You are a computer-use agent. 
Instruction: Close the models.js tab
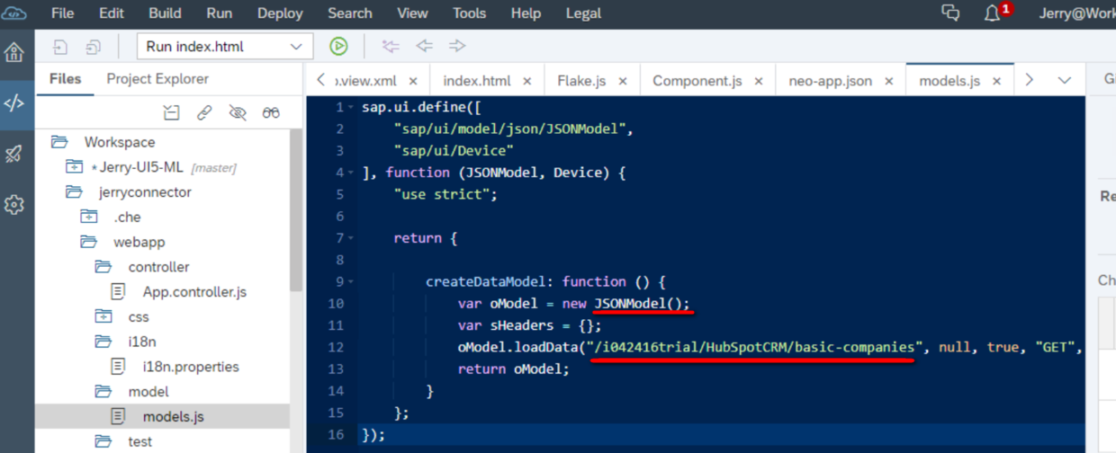(x=996, y=81)
